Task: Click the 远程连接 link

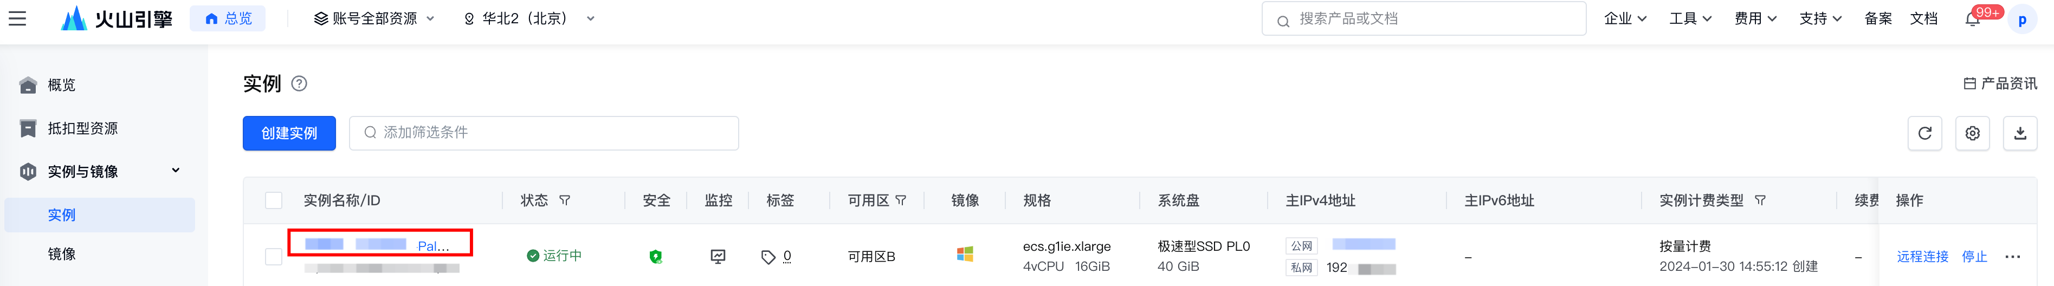Action: pos(1922,257)
